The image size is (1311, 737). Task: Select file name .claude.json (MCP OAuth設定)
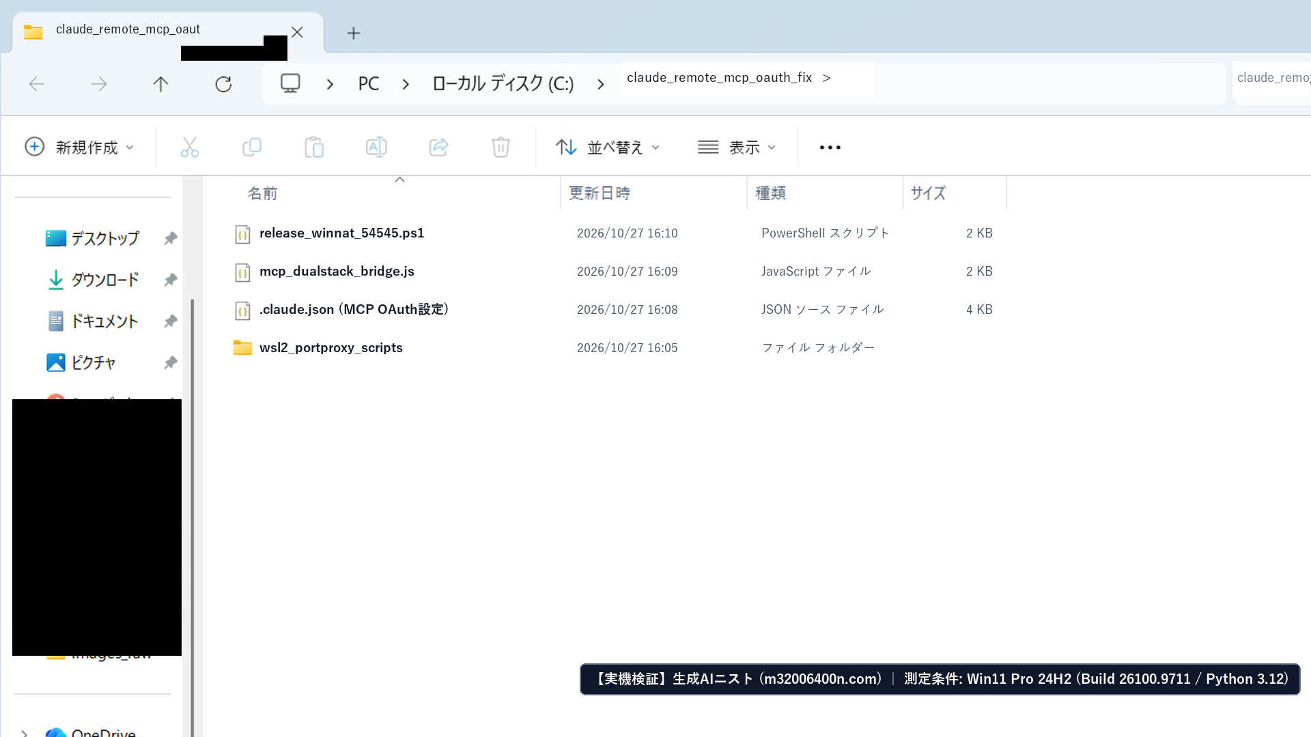[x=354, y=310]
